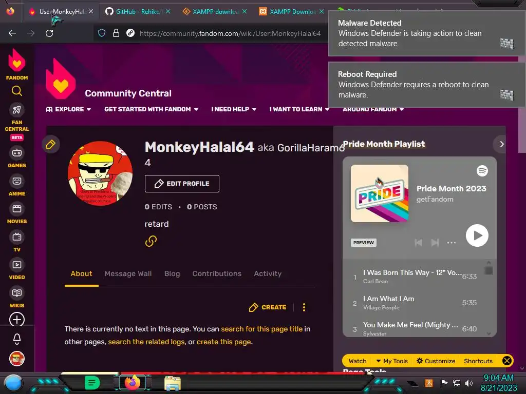Skip to next track in Spotify player

pyautogui.click(x=435, y=243)
